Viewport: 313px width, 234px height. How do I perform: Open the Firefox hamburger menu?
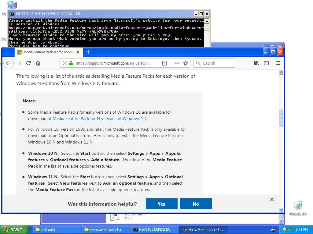coord(278,63)
